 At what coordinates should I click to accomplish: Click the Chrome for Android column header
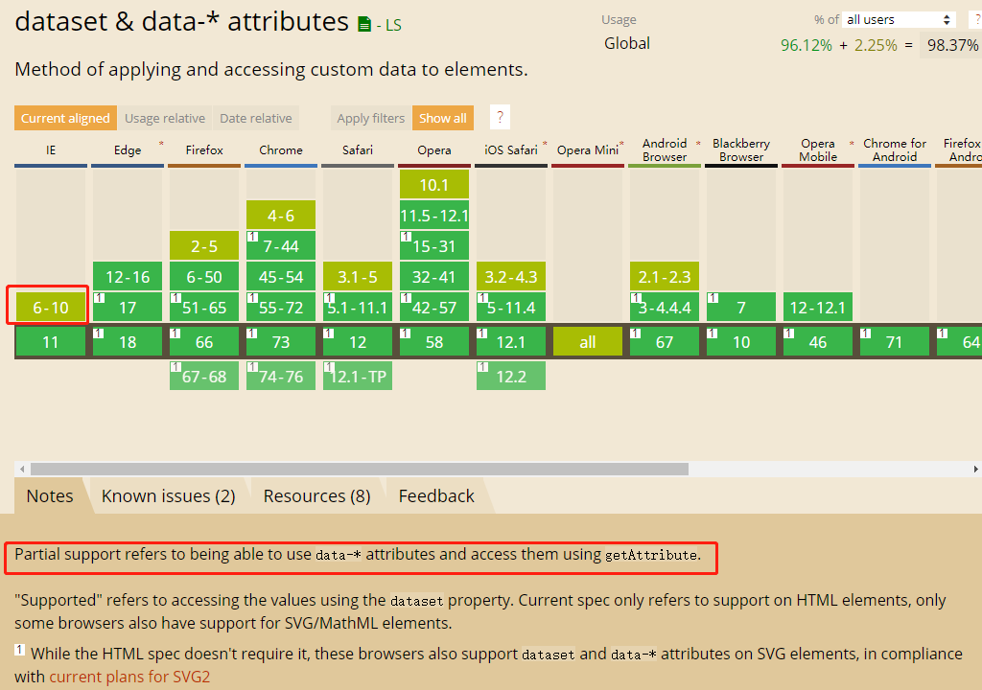pyautogui.click(x=895, y=150)
